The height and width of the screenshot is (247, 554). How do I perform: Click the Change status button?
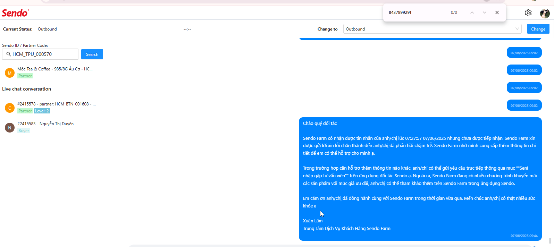click(538, 29)
